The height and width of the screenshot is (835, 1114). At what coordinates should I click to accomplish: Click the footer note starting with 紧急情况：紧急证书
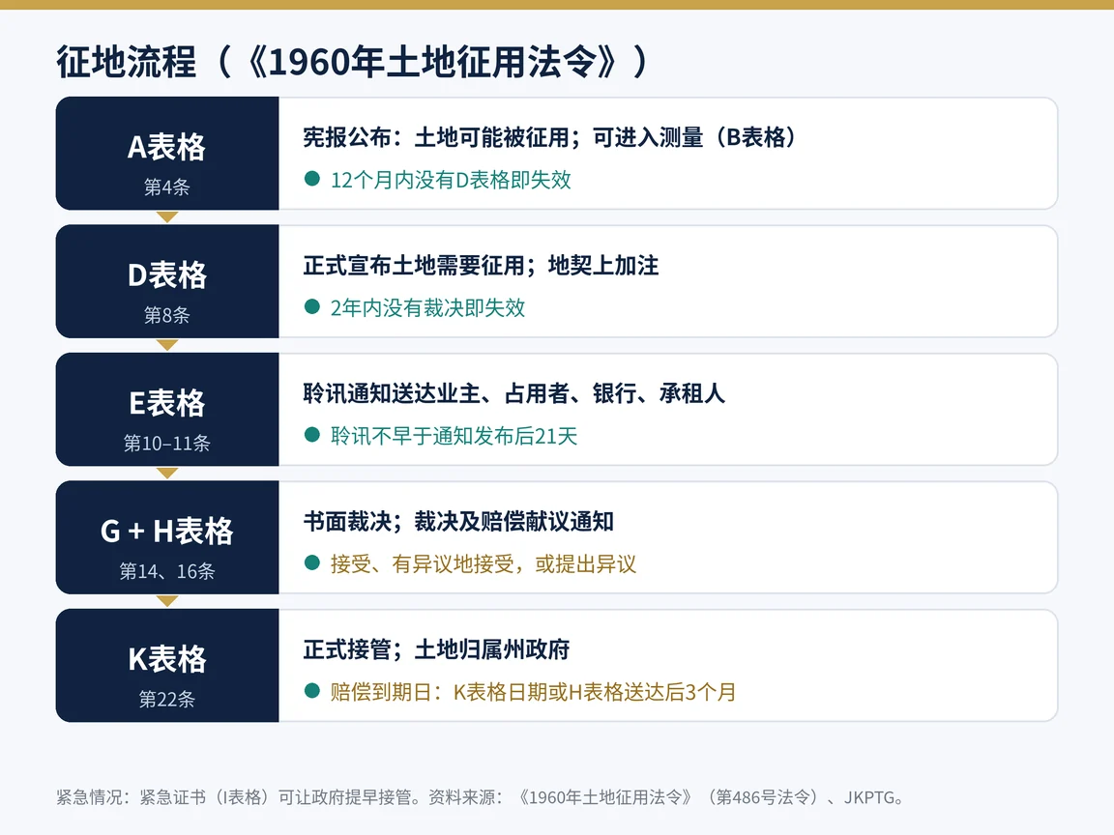pyautogui.click(x=481, y=797)
